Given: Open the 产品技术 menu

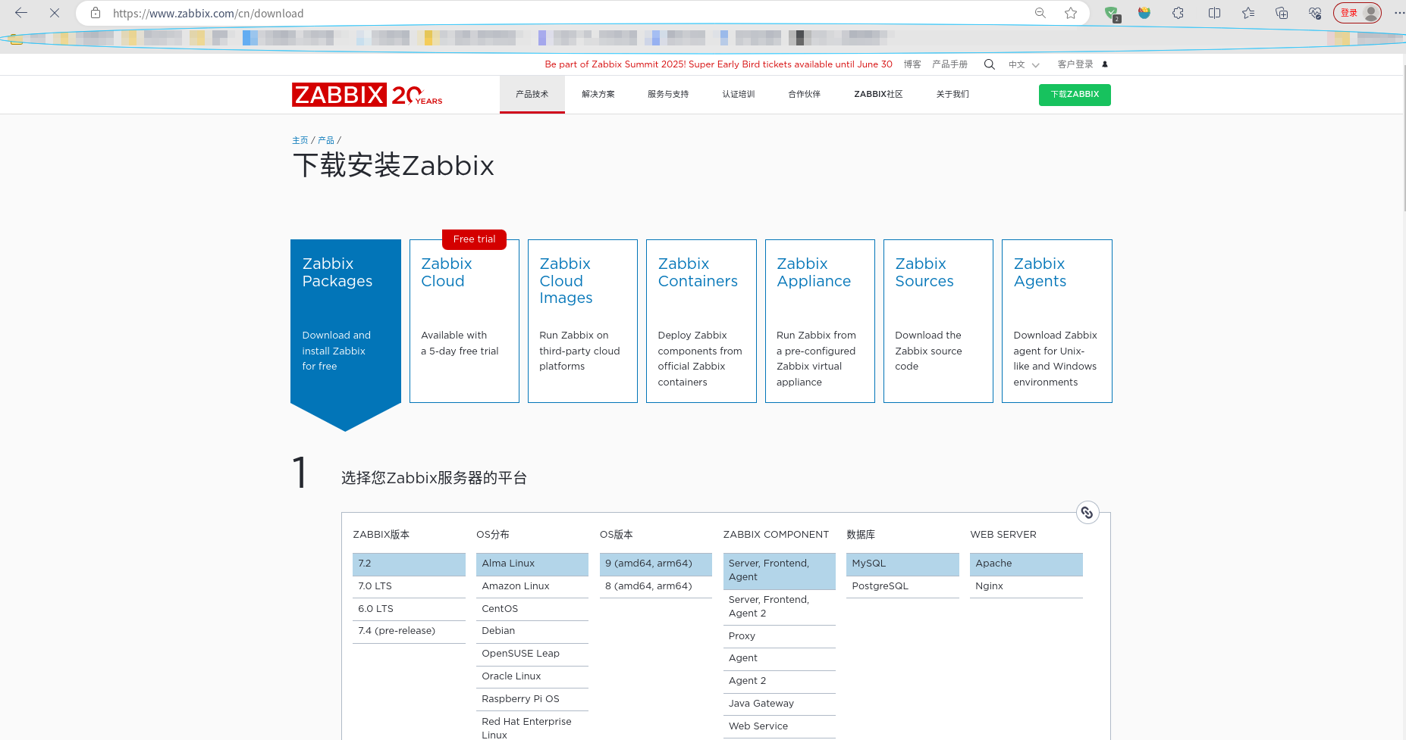Looking at the screenshot, I should point(532,94).
